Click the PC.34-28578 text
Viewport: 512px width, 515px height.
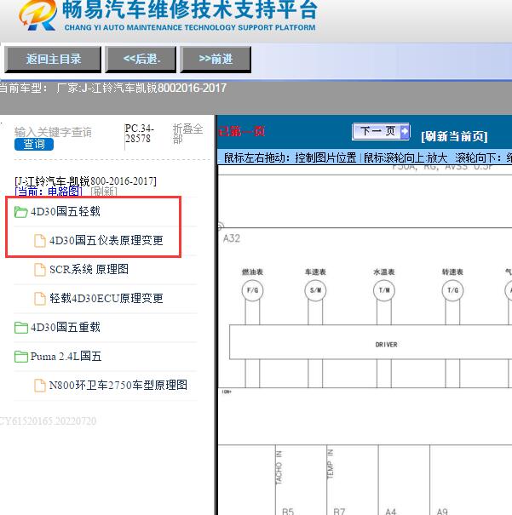pyautogui.click(x=140, y=134)
